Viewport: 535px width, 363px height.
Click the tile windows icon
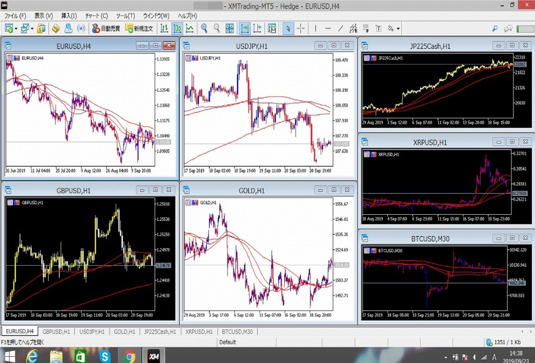[x=230, y=28]
